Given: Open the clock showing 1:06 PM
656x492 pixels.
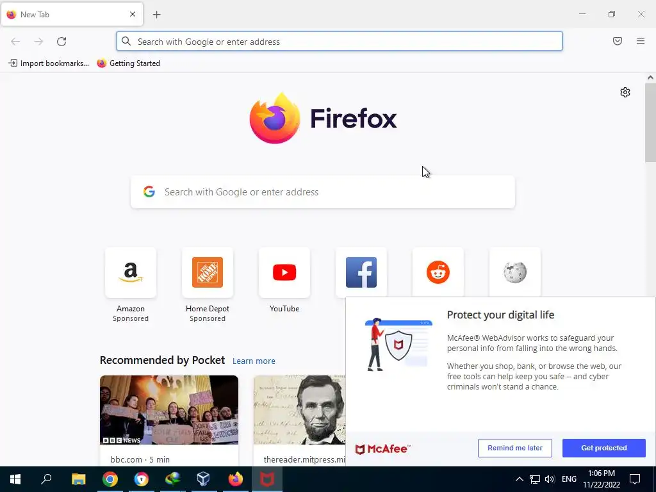Looking at the screenshot, I should pyautogui.click(x=601, y=479).
